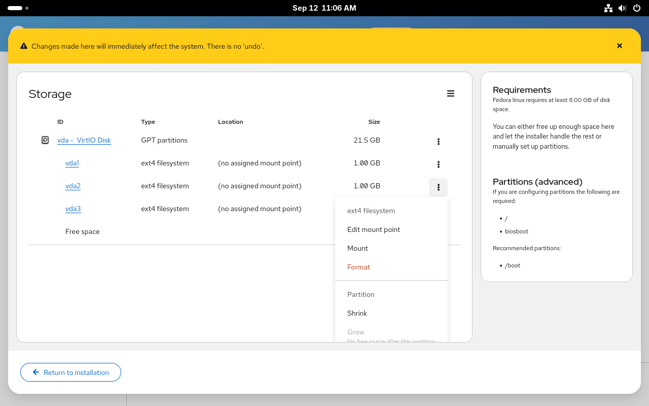
Task: Click the Storage heading
Action: coord(50,94)
